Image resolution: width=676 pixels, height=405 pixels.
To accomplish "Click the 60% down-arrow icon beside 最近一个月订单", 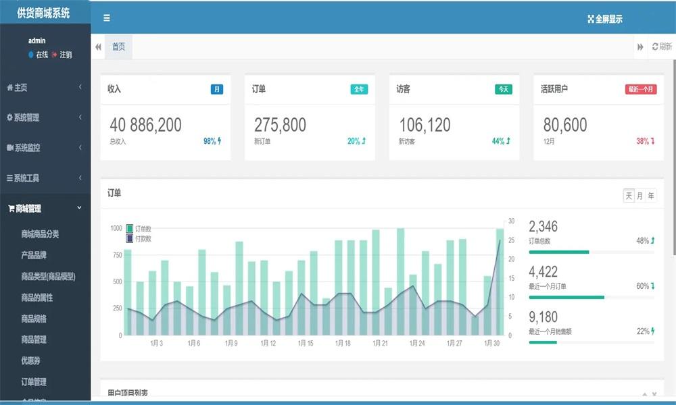I will click(653, 286).
